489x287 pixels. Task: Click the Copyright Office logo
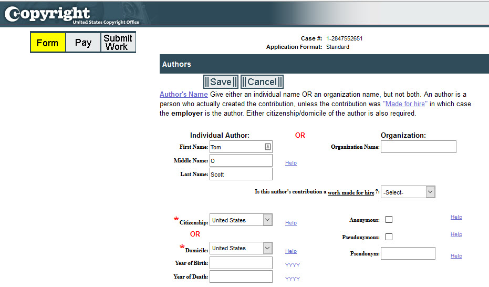72,15
